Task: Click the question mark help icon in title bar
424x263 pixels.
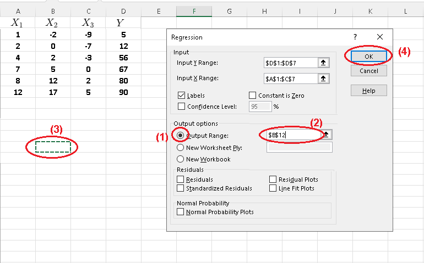Action: click(x=355, y=37)
